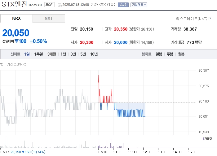Click the 선차트 label
Screen dimensions: 217x156
(x=15, y=54)
